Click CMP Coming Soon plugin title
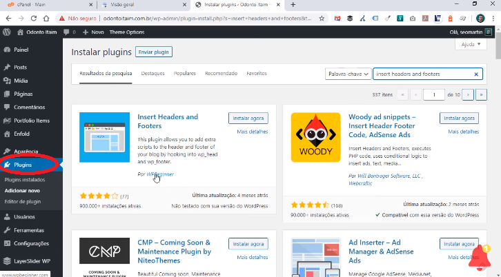 (175, 252)
